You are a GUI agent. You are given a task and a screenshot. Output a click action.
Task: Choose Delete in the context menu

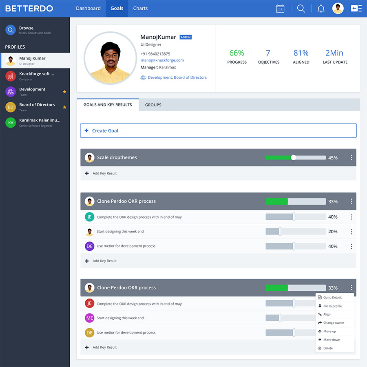pyautogui.click(x=328, y=348)
